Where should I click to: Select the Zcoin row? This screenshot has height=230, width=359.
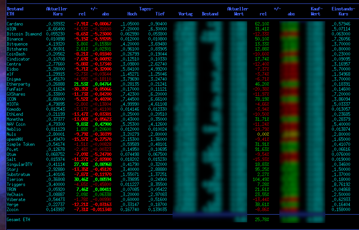click(x=13, y=210)
